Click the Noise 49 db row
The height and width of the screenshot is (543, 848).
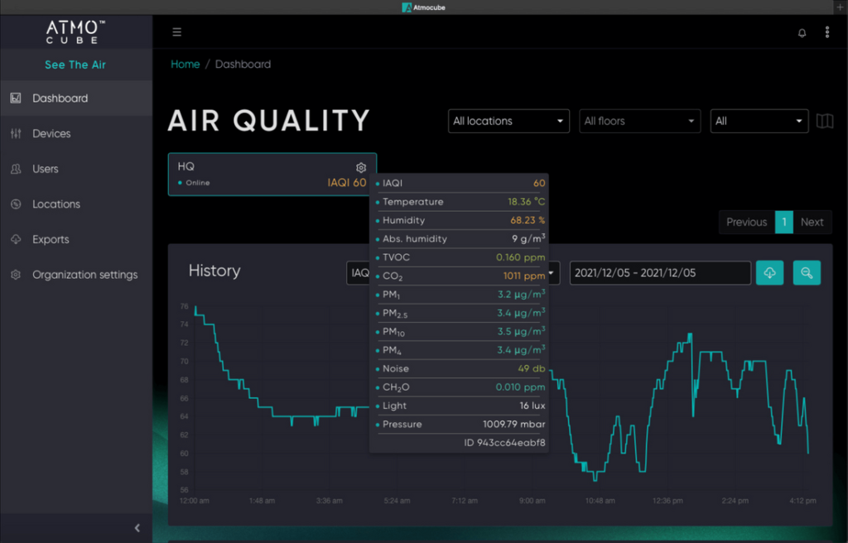460,369
